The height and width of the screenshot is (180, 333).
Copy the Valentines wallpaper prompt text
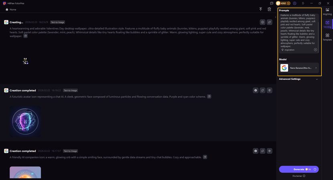[25, 36]
